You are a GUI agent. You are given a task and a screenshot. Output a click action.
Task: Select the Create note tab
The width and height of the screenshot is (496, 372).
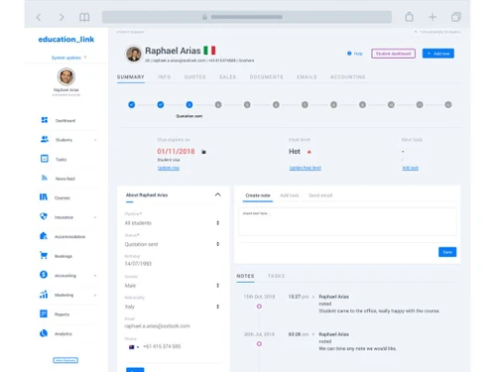(x=258, y=195)
